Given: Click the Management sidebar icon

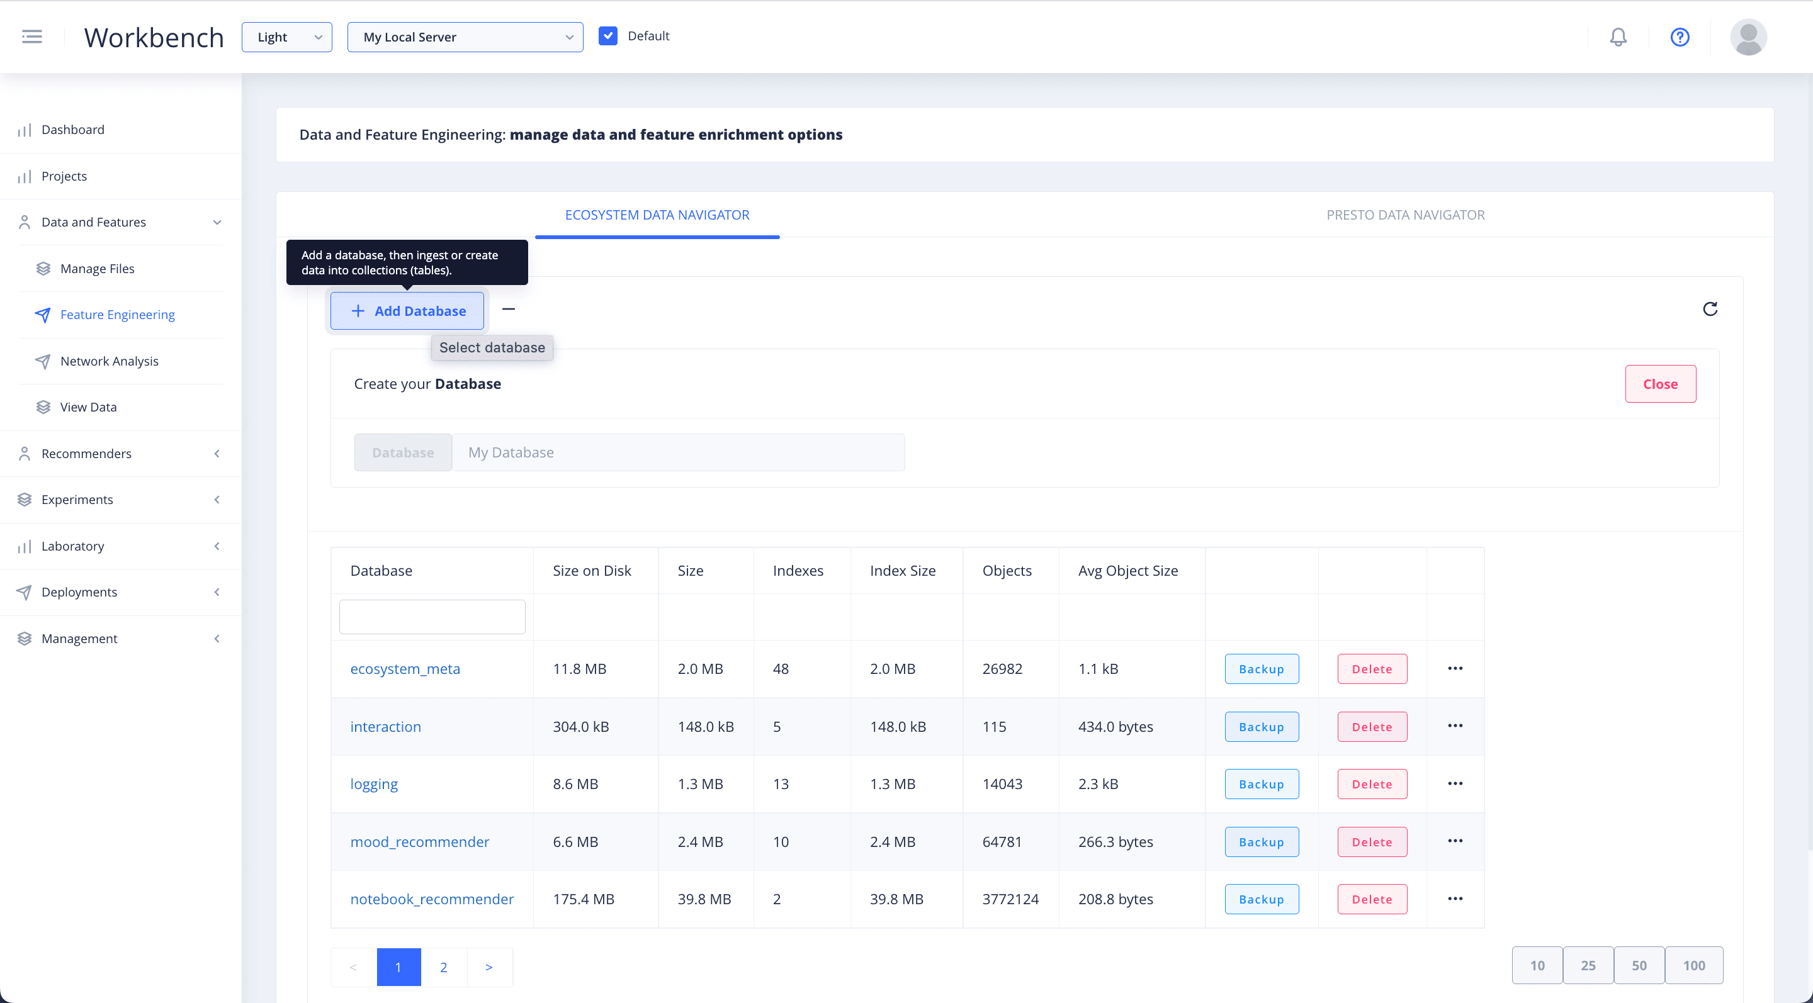Looking at the screenshot, I should point(25,637).
